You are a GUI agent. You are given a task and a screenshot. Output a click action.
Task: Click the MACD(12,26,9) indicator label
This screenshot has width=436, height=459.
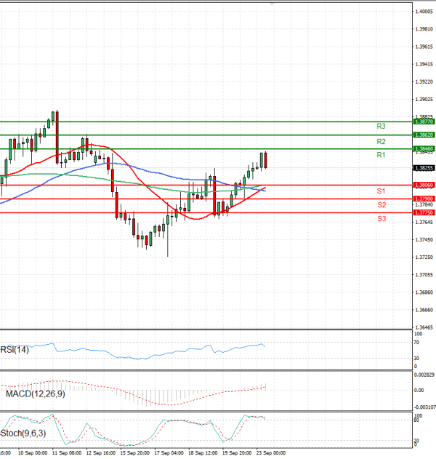point(36,394)
